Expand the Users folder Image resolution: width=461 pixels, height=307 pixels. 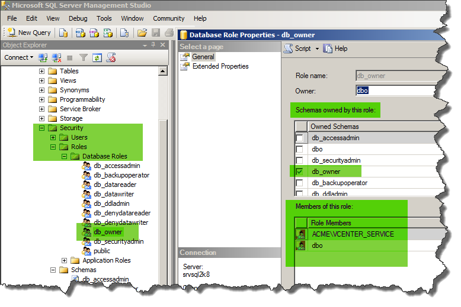click(x=53, y=137)
